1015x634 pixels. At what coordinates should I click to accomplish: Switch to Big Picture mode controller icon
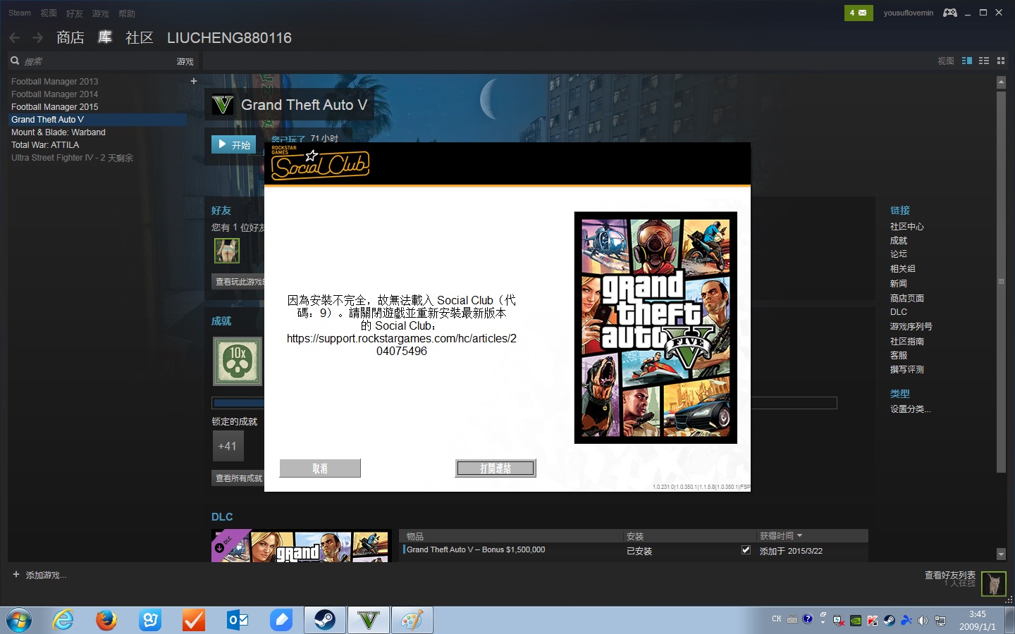(950, 13)
